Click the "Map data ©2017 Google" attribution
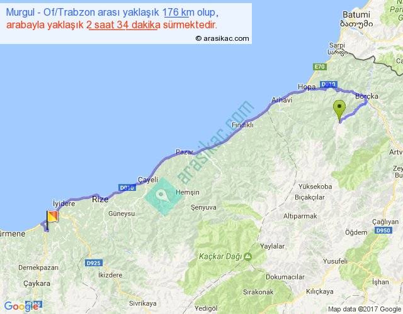403x314 pixels. point(364,308)
